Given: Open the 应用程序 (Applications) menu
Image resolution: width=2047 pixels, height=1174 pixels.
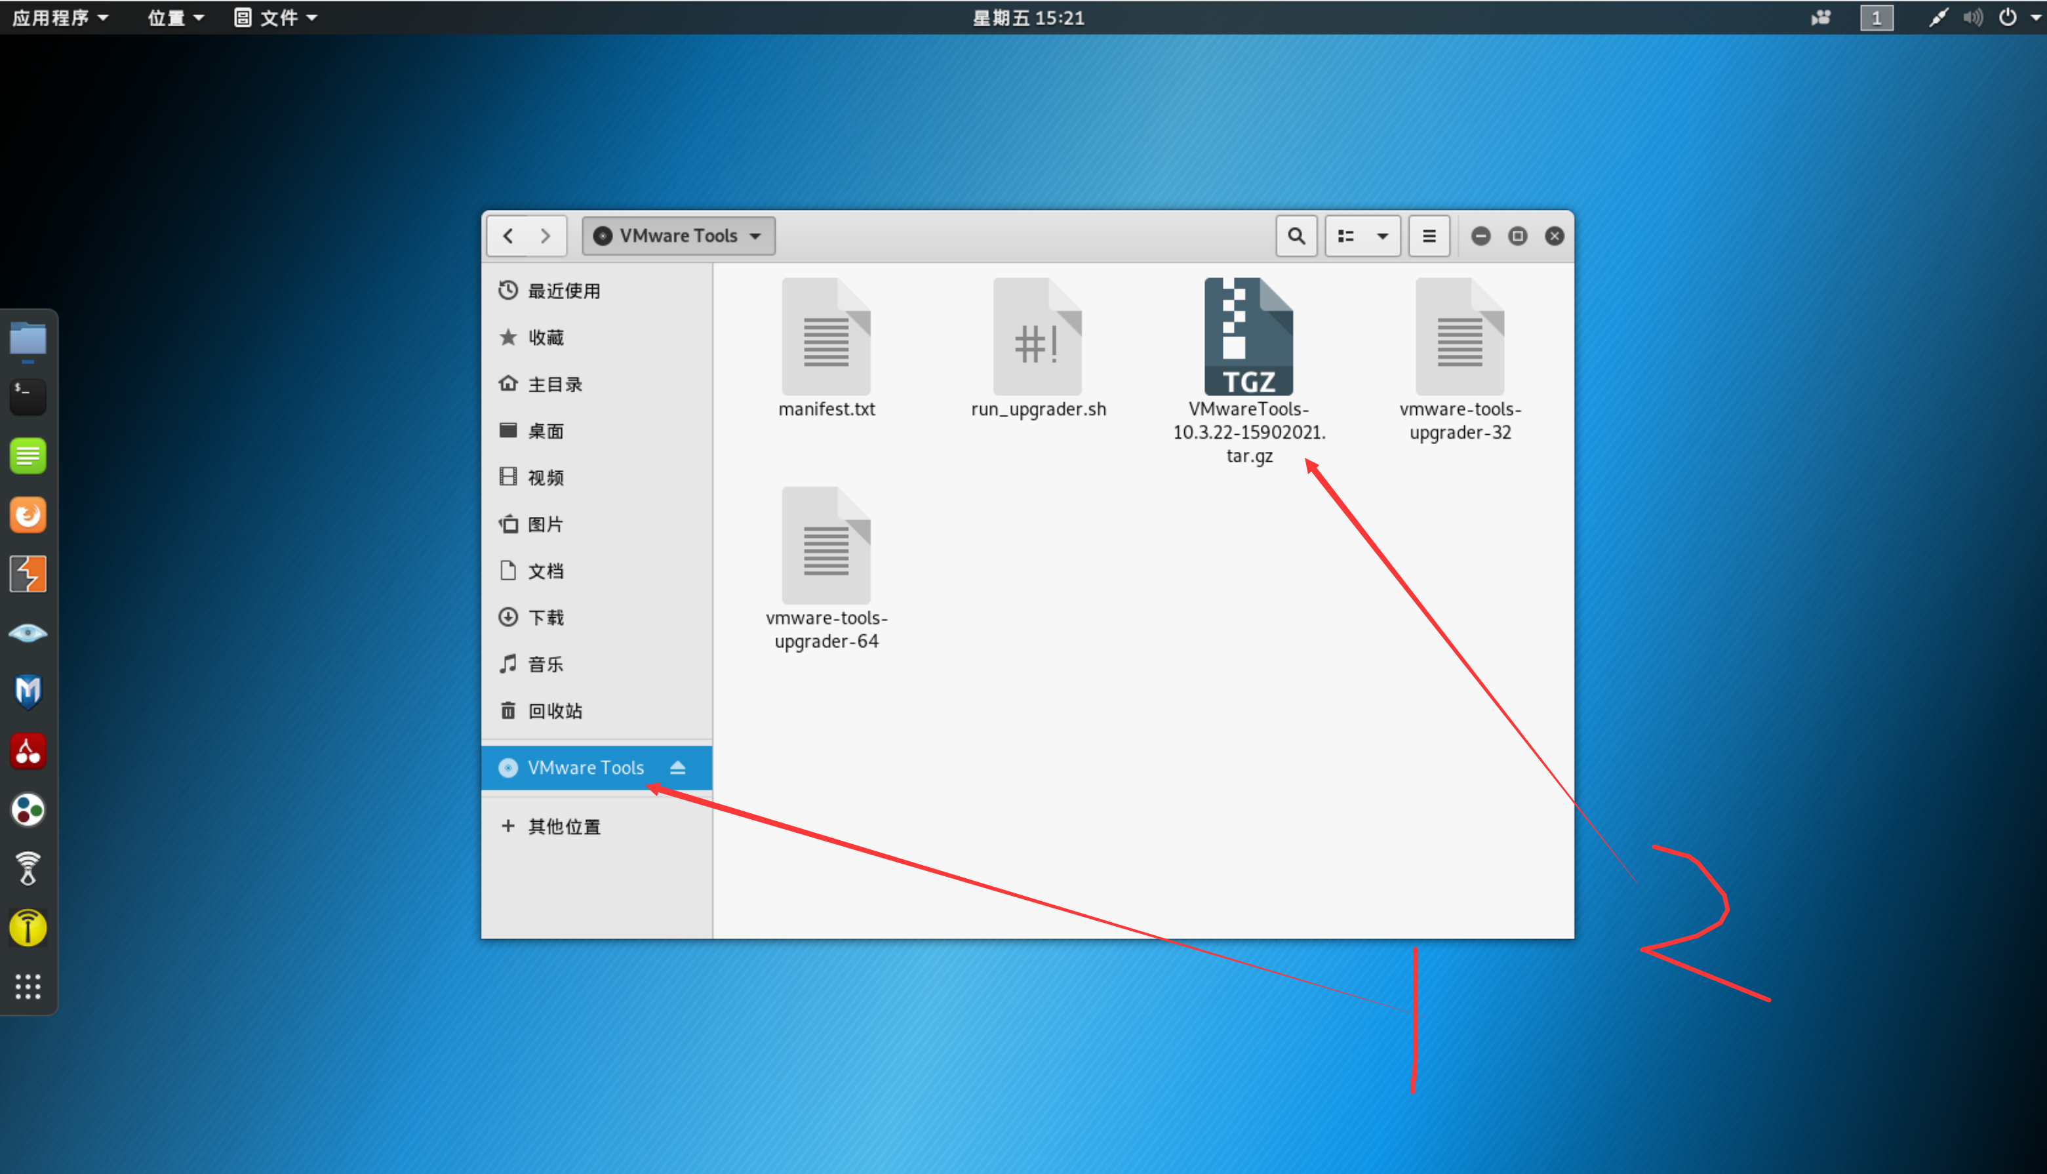Looking at the screenshot, I should [x=60, y=18].
